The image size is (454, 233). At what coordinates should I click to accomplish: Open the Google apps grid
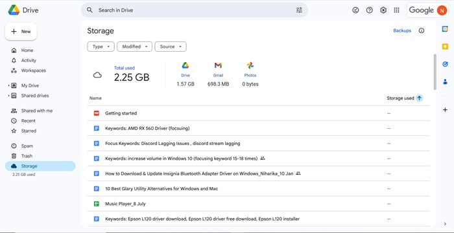[x=397, y=10]
